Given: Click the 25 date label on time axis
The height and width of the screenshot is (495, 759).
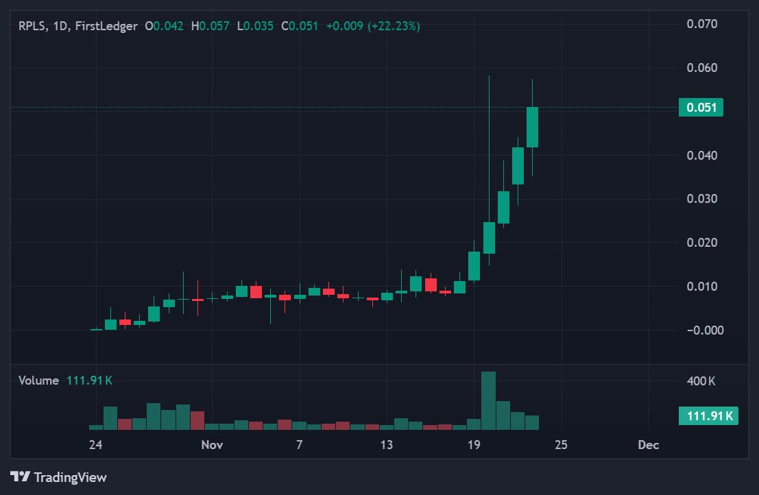Looking at the screenshot, I should click(561, 445).
